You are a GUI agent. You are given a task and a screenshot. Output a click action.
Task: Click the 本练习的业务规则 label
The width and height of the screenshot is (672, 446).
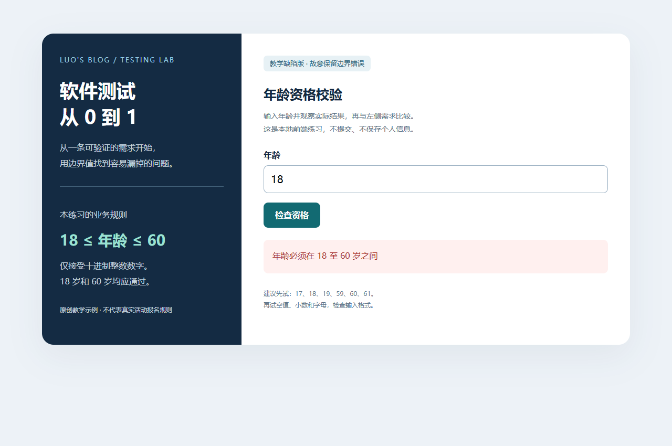[x=93, y=215]
